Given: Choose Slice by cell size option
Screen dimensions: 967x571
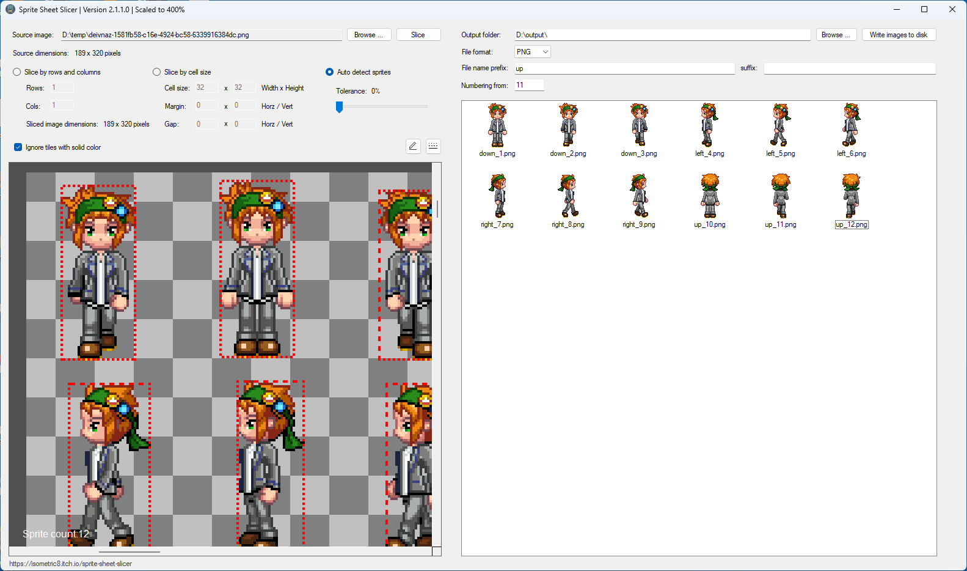Looking at the screenshot, I should [157, 72].
